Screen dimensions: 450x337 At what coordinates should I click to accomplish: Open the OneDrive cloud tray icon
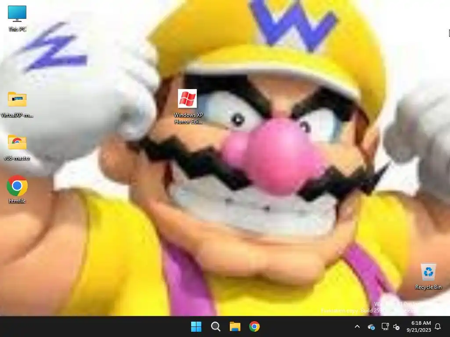coord(371,326)
